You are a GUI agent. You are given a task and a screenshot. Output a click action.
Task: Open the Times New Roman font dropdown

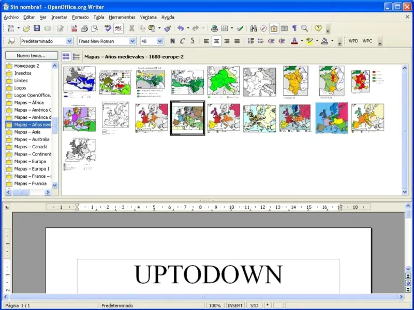click(x=132, y=41)
